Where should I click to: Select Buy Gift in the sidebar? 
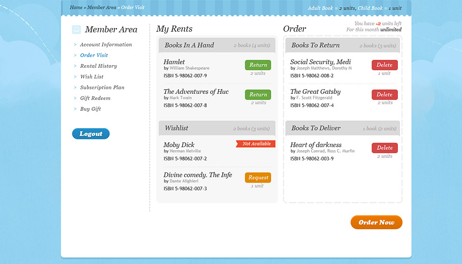coord(90,109)
